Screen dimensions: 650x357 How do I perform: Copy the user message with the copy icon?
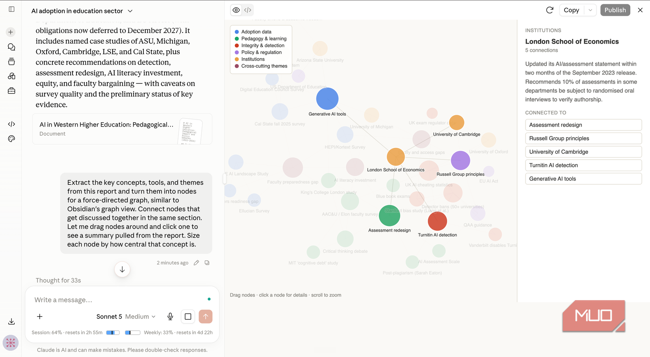click(x=207, y=263)
